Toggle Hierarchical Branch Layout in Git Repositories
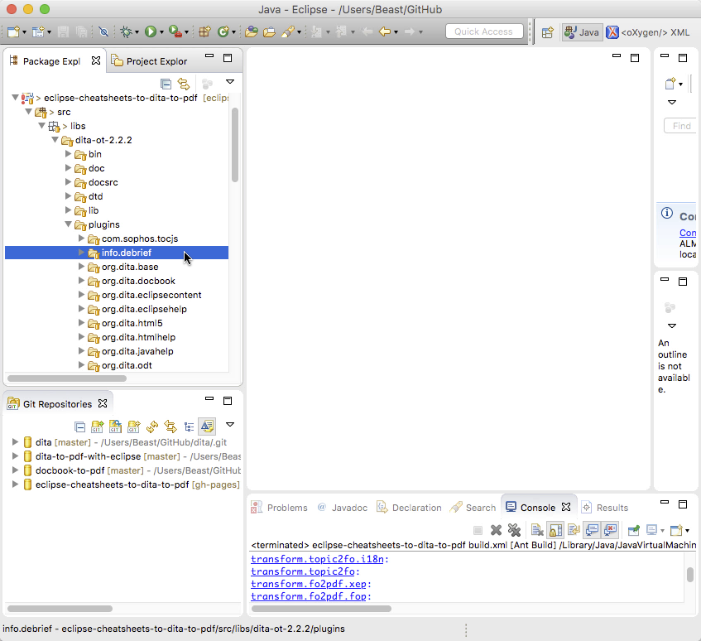 pyautogui.click(x=189, y=427)
